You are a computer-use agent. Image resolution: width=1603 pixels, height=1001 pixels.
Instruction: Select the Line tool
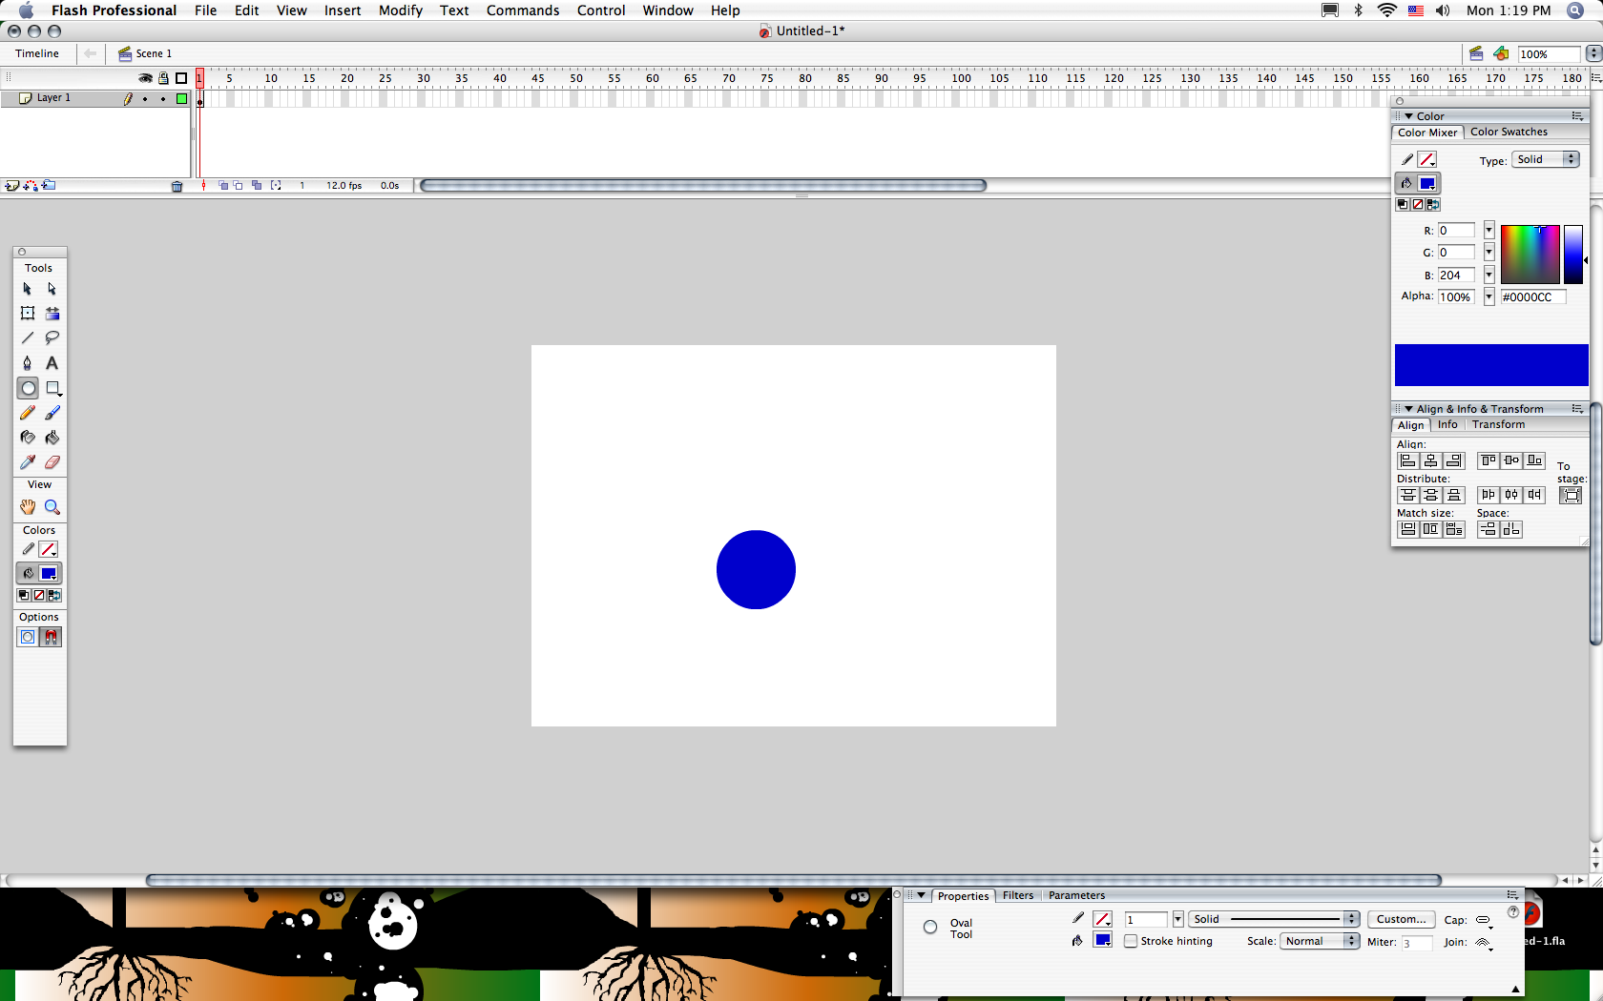27,338
